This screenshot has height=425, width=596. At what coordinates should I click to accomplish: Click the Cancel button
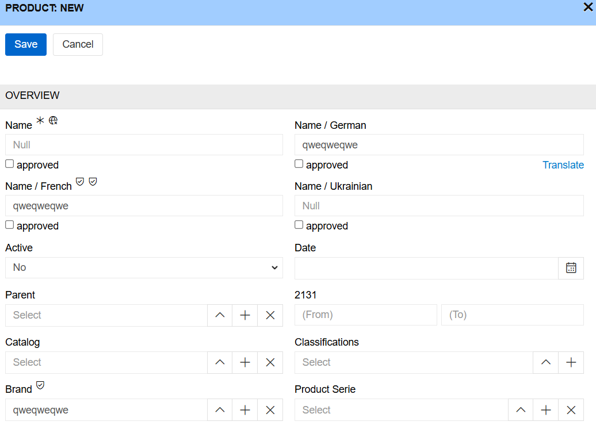click(x=77, y=44)
